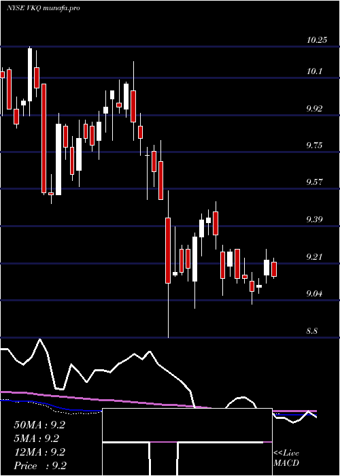Click the 9.39 price axis label

(x=314, y=219)
